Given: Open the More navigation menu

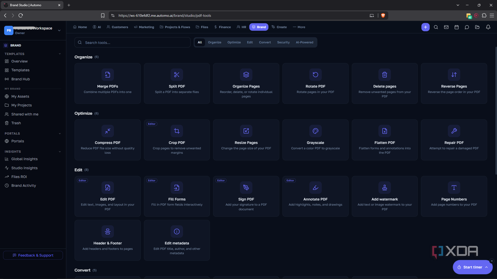Looking at the screenshot, I should click(x=299, y=27).
